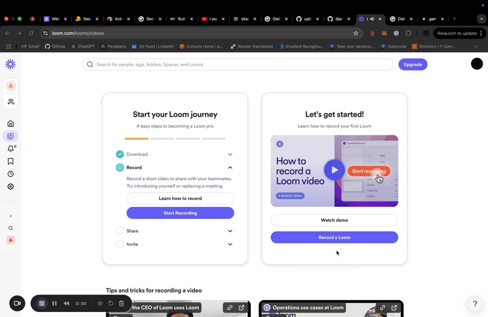Open the lower A space in sidebar
This screenshot has height=317, width=488.
pos(11,240)
